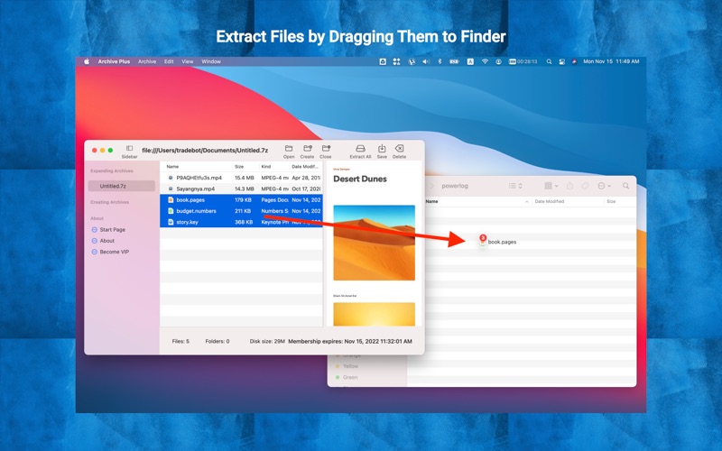This screenshot has width=722, height=451.
Task: Click the Share icon in Finder toolbar
Action: 570,186
